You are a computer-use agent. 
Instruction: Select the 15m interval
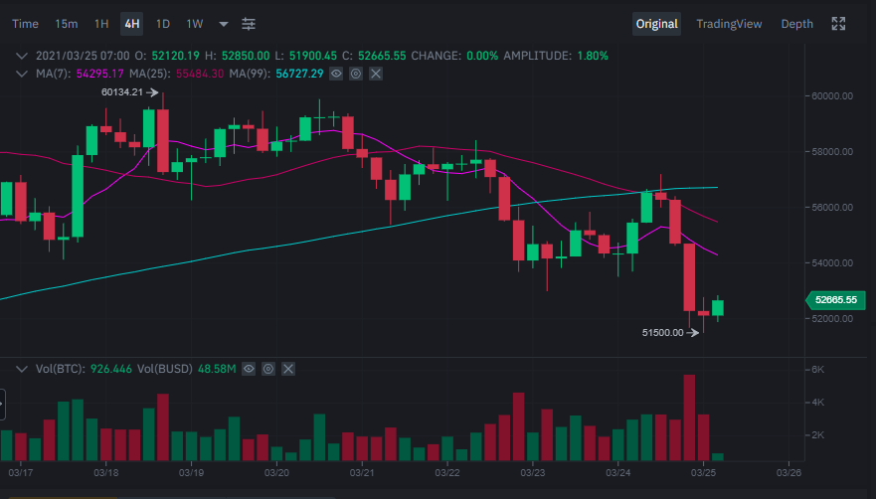(x=67, y=24)
